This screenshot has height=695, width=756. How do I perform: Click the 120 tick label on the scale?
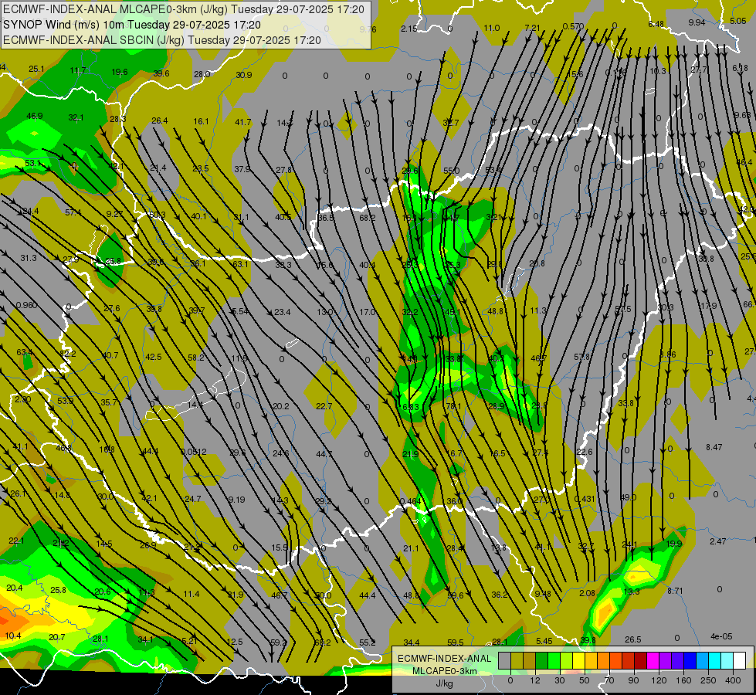[x=659, y=680]
